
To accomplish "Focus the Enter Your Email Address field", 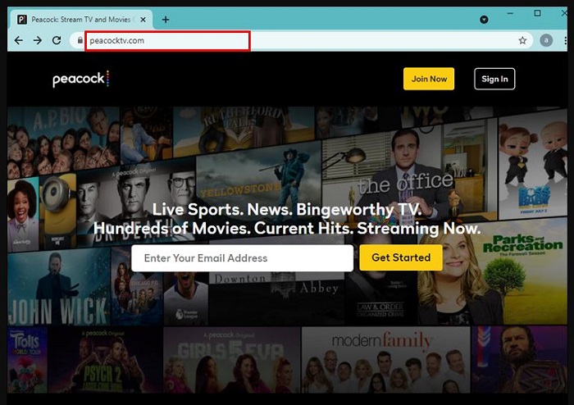I will click(243, 258).
